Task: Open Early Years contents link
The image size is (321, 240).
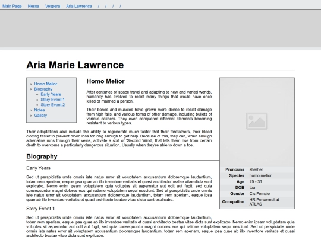Action: (x=51, y=94)
